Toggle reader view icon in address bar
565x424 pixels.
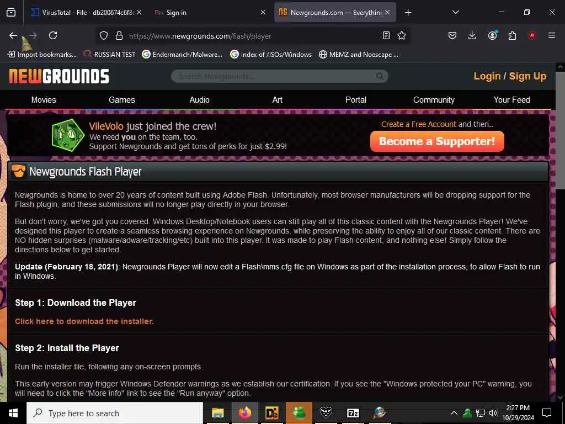tap(386, 35)
